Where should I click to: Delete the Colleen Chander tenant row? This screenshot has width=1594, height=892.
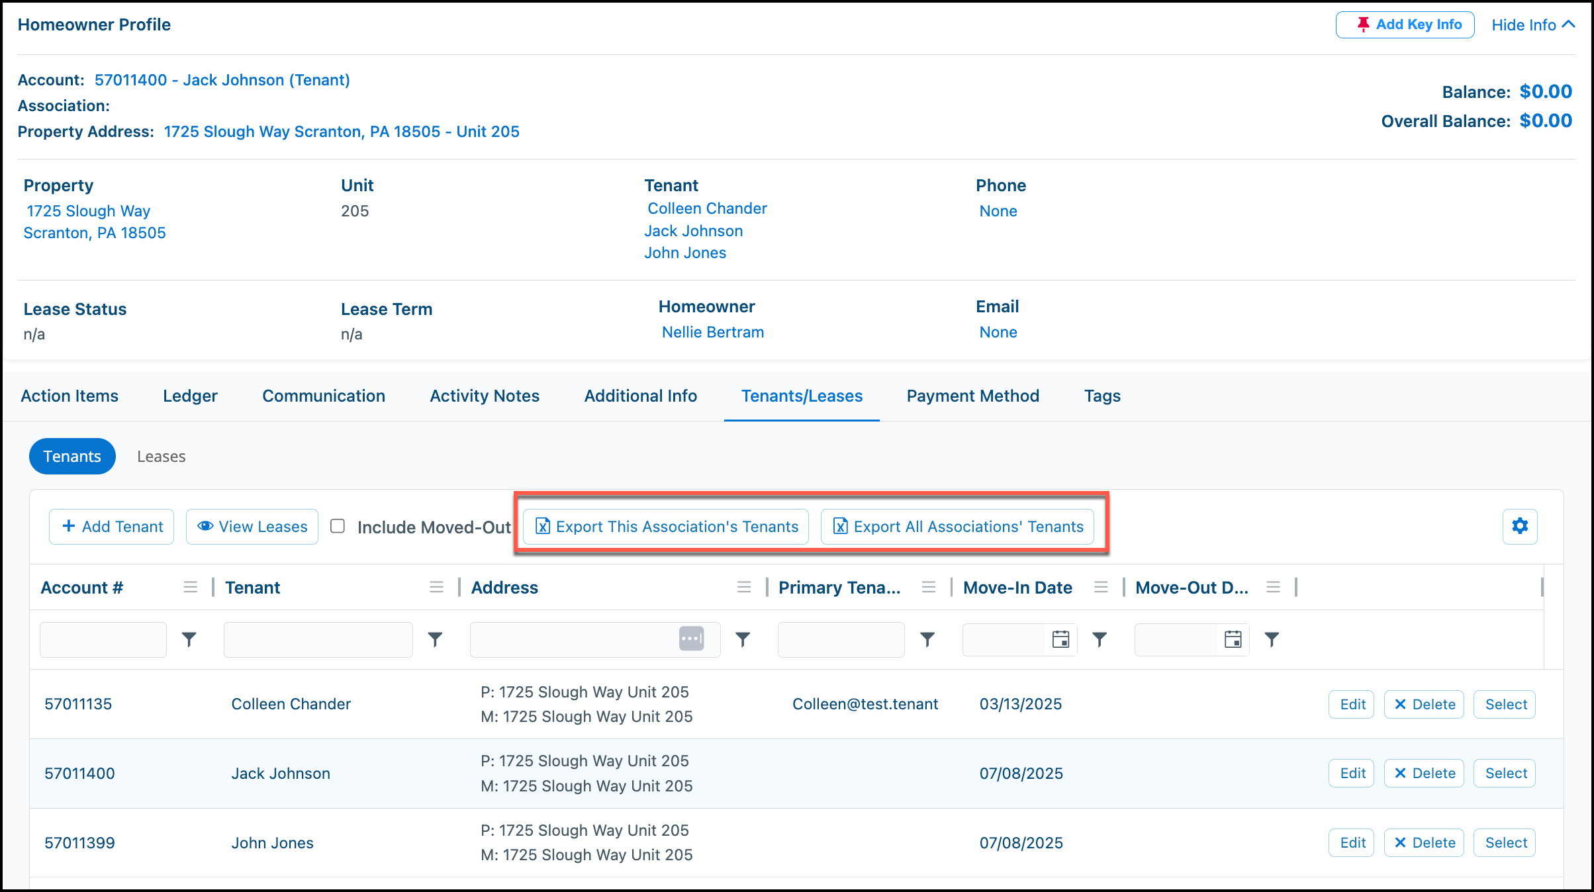coord(1424,704)
